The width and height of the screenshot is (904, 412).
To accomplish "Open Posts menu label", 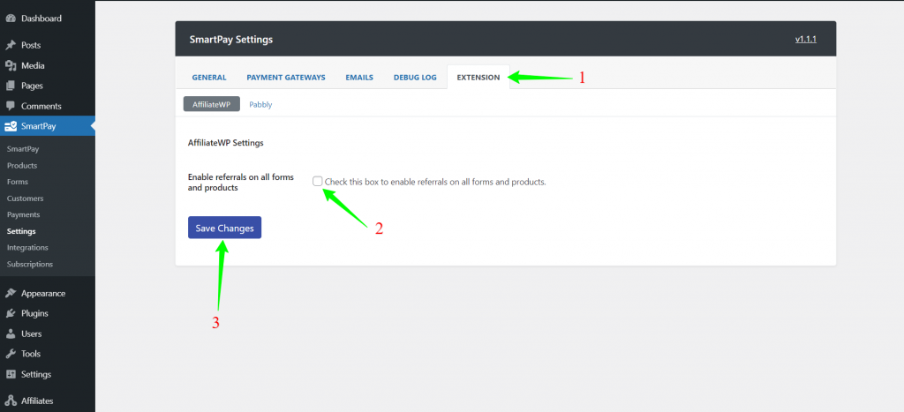I will tap(31, 45).
